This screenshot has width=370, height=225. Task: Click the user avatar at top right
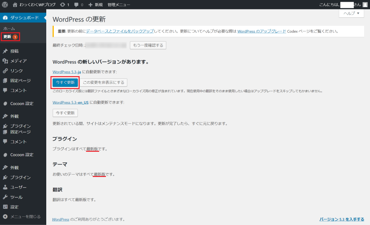tap(365, 5)
